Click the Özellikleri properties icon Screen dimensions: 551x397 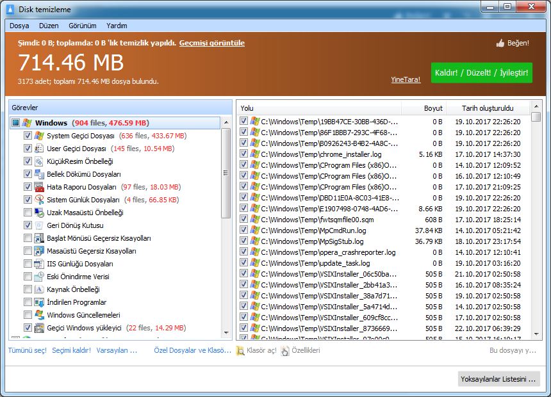click(x=285, y=351)
